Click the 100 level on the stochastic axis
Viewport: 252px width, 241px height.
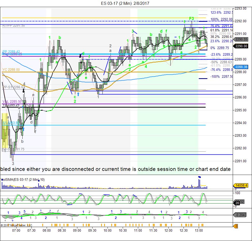click(x=237, y=193)
